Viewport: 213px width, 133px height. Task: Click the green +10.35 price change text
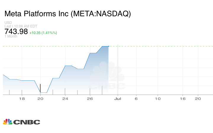click(x=43, y=33)
